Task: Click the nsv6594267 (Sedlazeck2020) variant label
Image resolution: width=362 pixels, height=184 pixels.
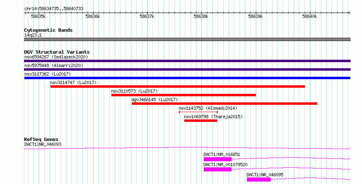Action: [56, 57]
